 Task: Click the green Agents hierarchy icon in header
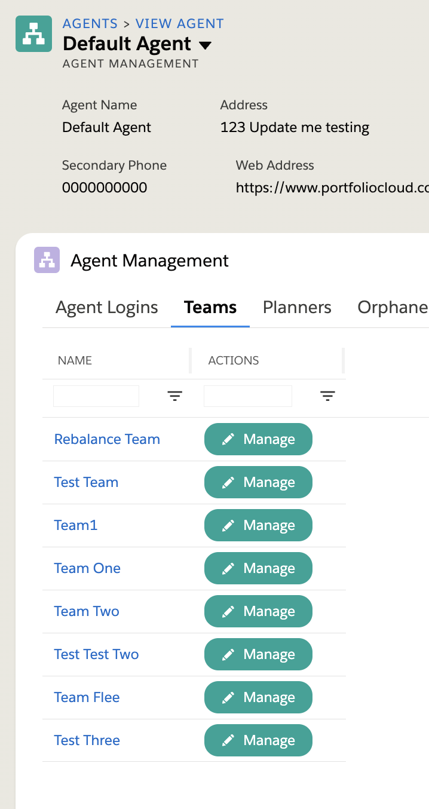pos(33,34)
